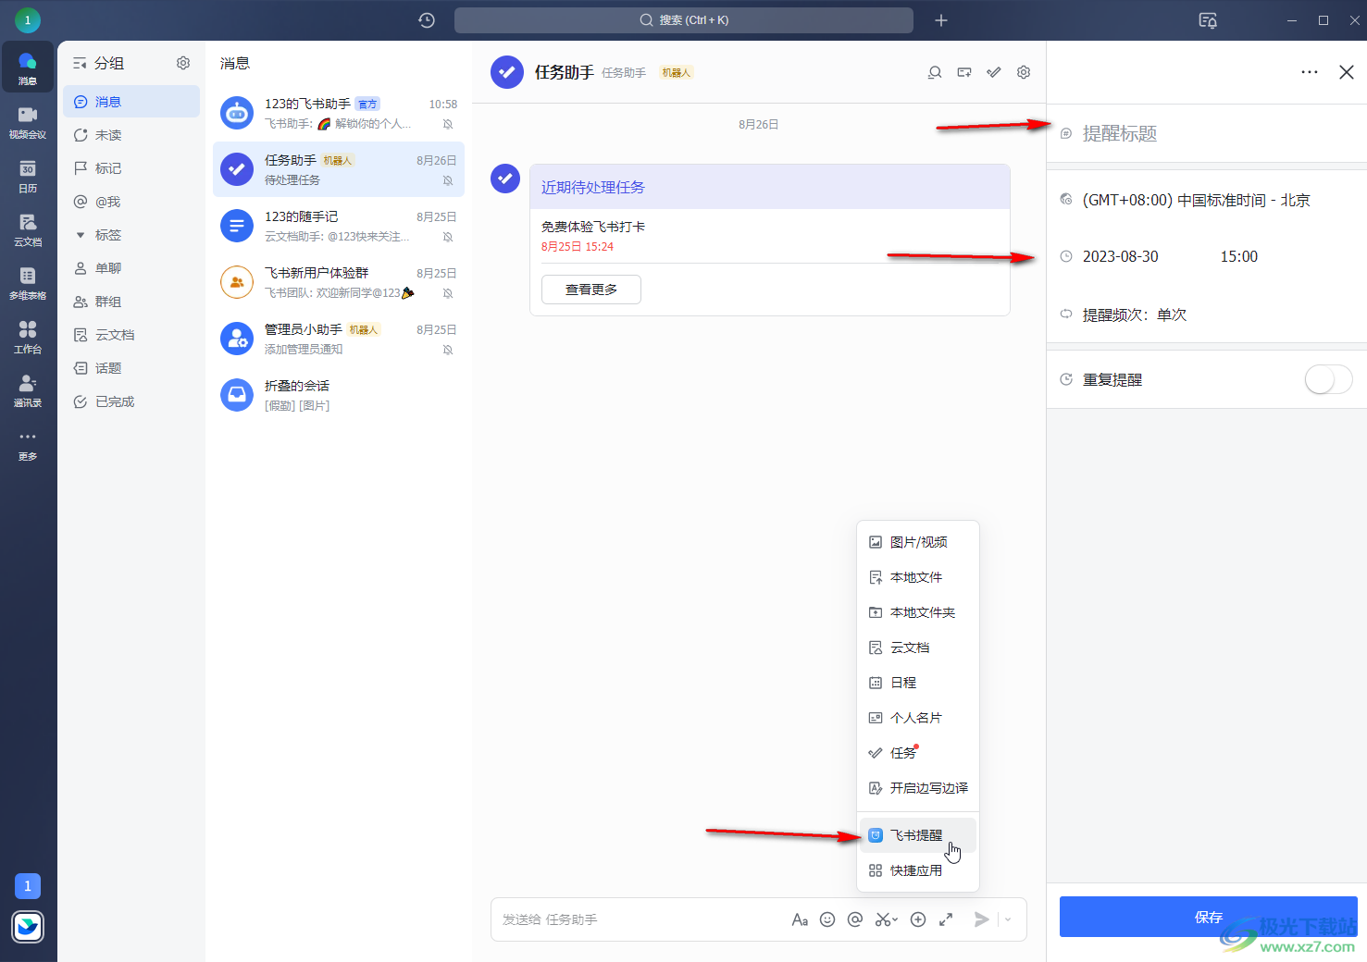The image size is (1367, 962).
Task: Select 云文档 from attachment menu
Action: tap(918, 647)
